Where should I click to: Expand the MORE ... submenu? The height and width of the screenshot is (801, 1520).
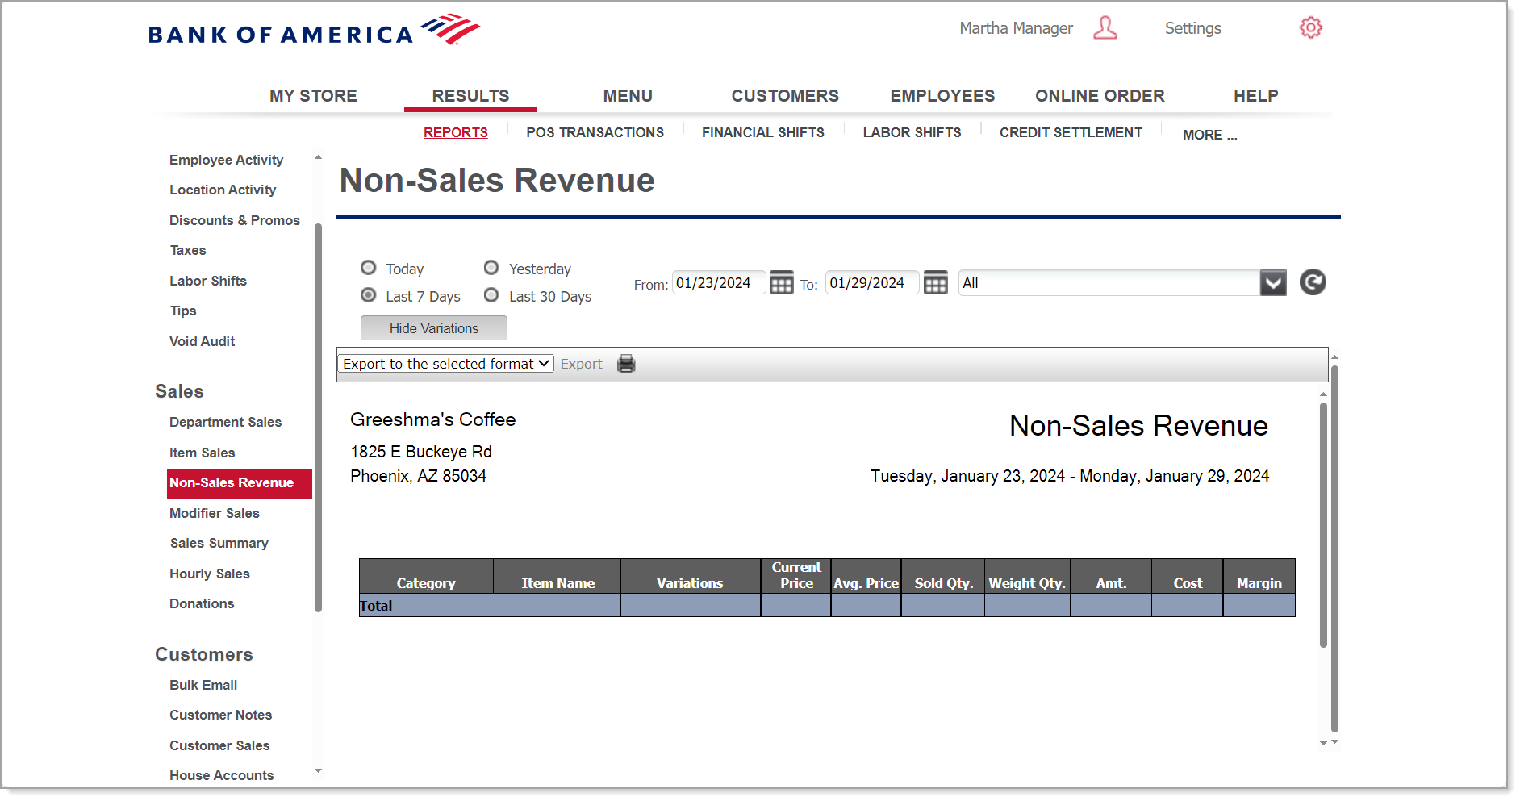pyautogui.click(x=1209, y=135)
